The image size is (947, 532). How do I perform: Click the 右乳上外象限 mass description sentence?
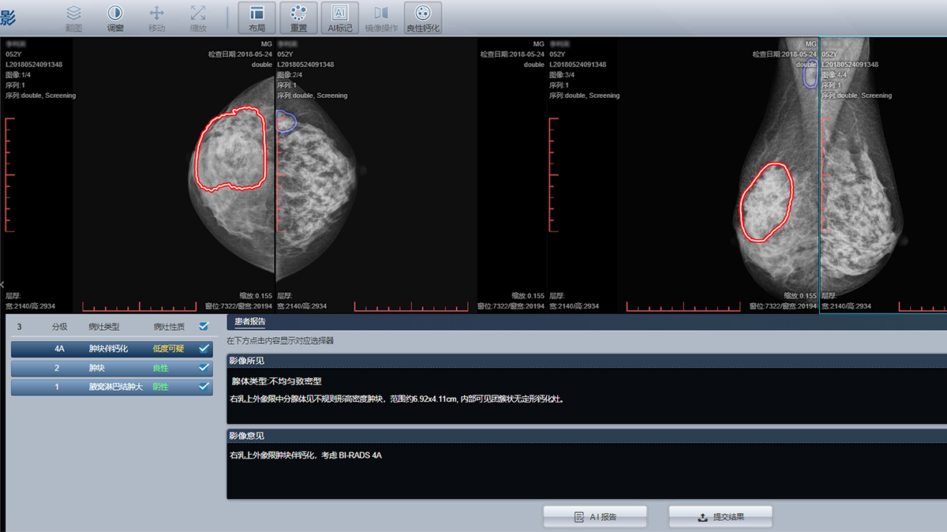point(396,399)
